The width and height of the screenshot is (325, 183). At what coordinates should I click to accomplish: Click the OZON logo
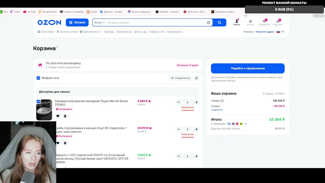49,22
